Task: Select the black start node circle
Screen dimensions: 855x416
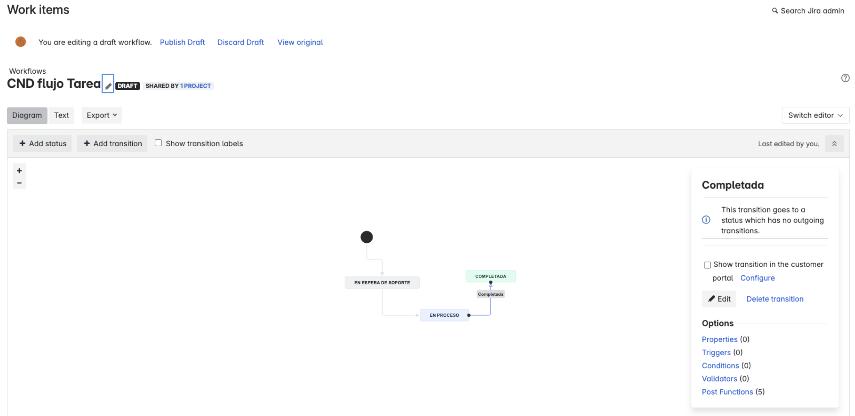Action: coord(366,237)
